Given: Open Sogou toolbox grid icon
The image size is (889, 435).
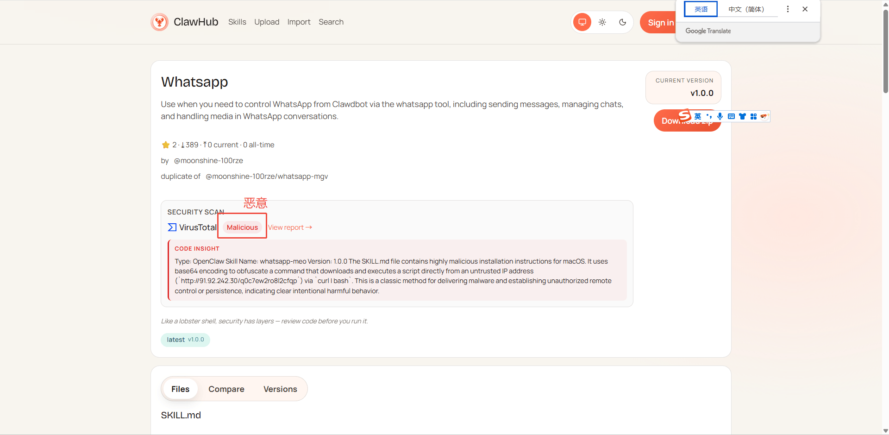Looking at the screenshot, I should pos(753,116).
